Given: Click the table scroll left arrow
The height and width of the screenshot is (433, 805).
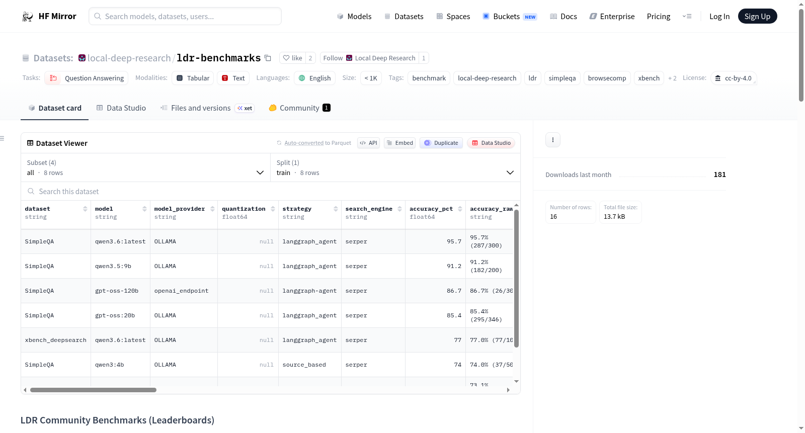Looking at the screenshot, I should (25, 390).
